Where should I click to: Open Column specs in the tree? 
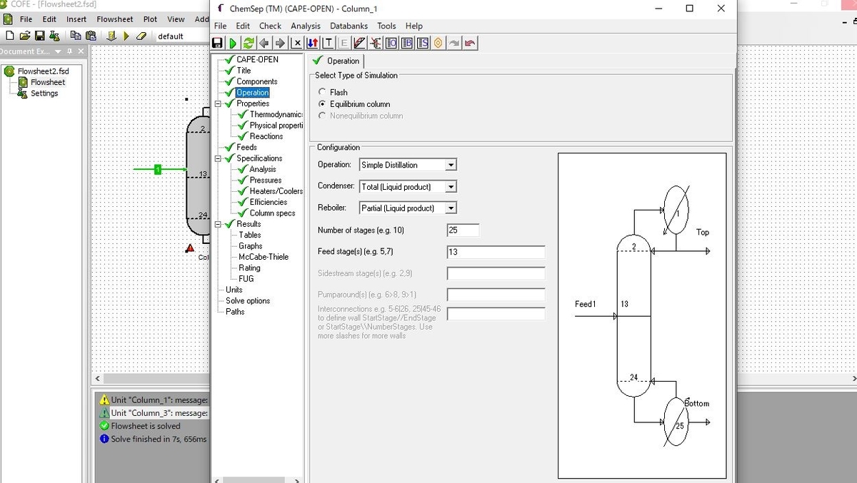(x=272, y=213)
